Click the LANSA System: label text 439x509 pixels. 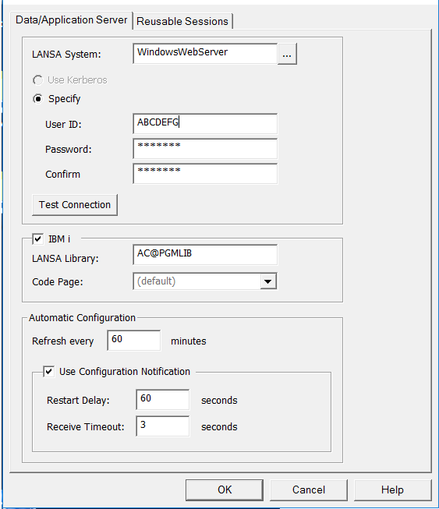66,55
